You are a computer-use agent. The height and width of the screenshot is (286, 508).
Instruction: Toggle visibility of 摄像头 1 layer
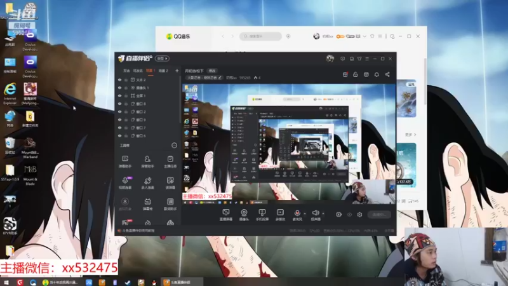pos(119,88)
